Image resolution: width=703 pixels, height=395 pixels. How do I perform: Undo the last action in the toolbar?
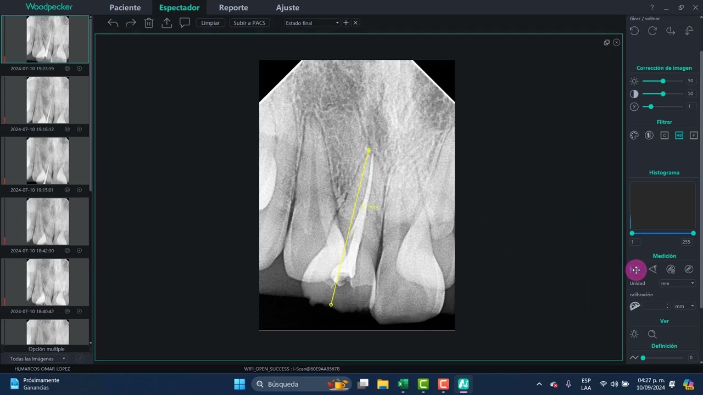(113, 23)
